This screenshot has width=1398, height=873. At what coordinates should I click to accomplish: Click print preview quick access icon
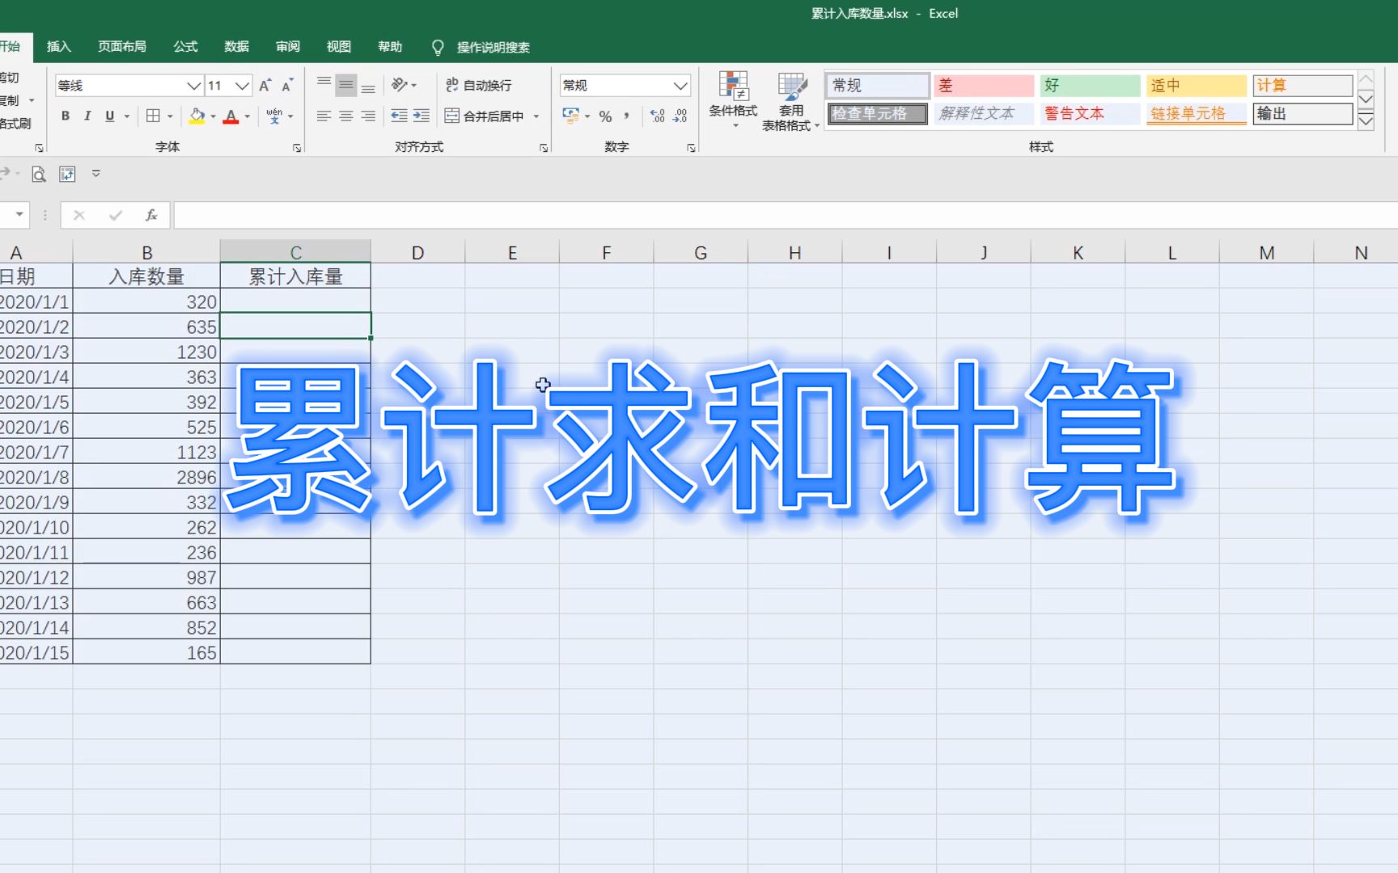(x=39, y=174)
